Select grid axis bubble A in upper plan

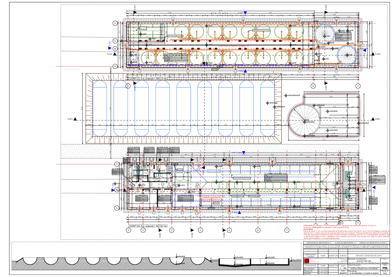(x=115, y=66)
